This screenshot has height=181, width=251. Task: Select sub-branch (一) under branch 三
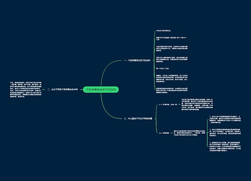point(168,105)
